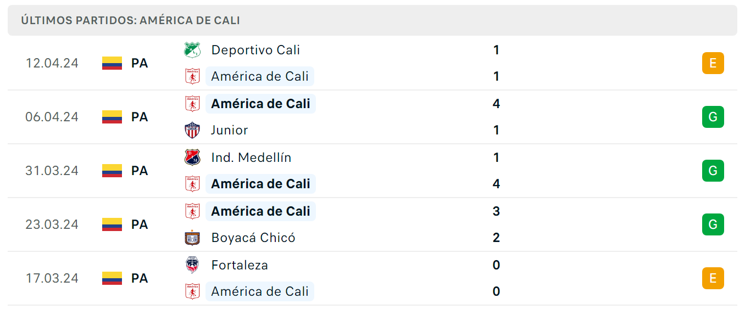The image size is (745, 315).
Task: Click the Ind. Medellín crest icon
Action: point(192,157)
